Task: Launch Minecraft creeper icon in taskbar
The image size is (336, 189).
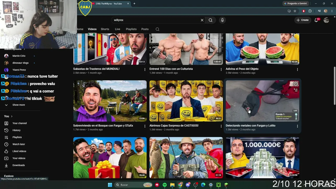Action: 218,185
